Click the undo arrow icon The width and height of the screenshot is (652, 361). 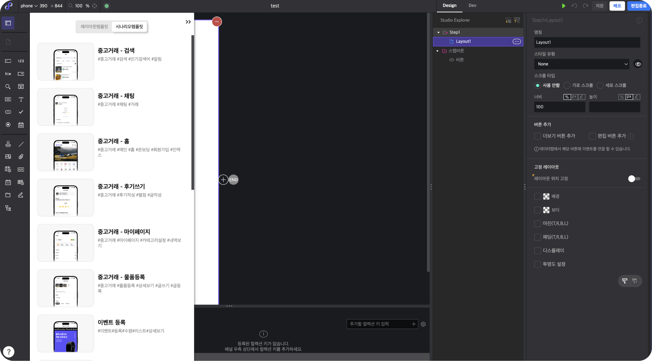coord(574,6)
